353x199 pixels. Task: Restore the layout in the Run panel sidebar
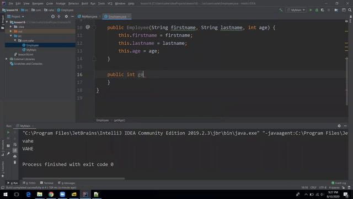(x=8, y=146)
